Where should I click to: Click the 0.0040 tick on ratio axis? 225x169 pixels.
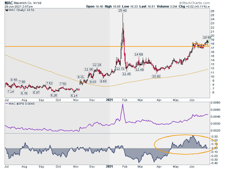click(215, 117)
